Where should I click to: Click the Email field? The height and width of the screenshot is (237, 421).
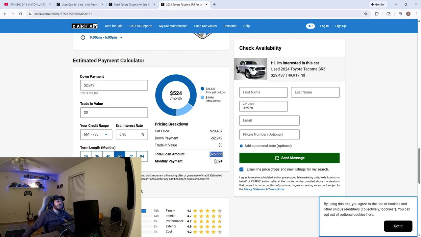[269, 120]
